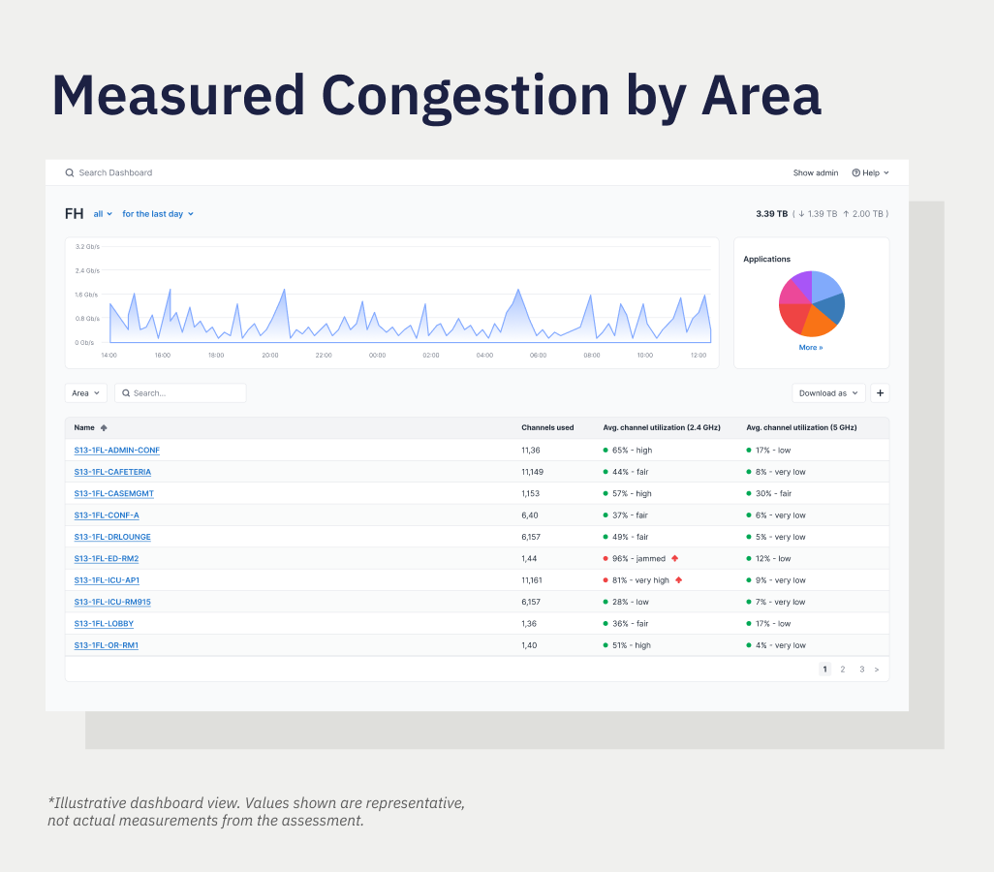Click the red slice of the pie chart
The image size is (994, 873).
click(793, 317)
